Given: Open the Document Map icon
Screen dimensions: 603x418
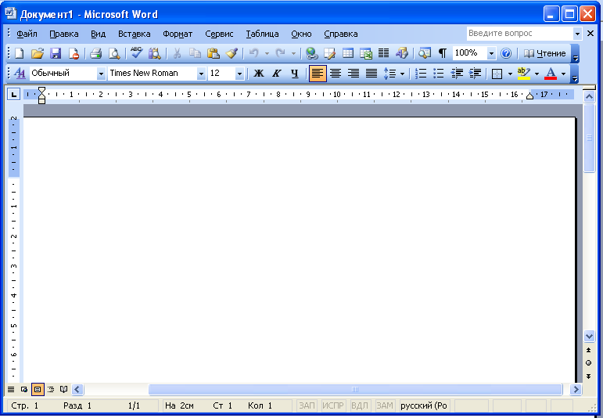Looking at the screenshot, I should (425, 53).
